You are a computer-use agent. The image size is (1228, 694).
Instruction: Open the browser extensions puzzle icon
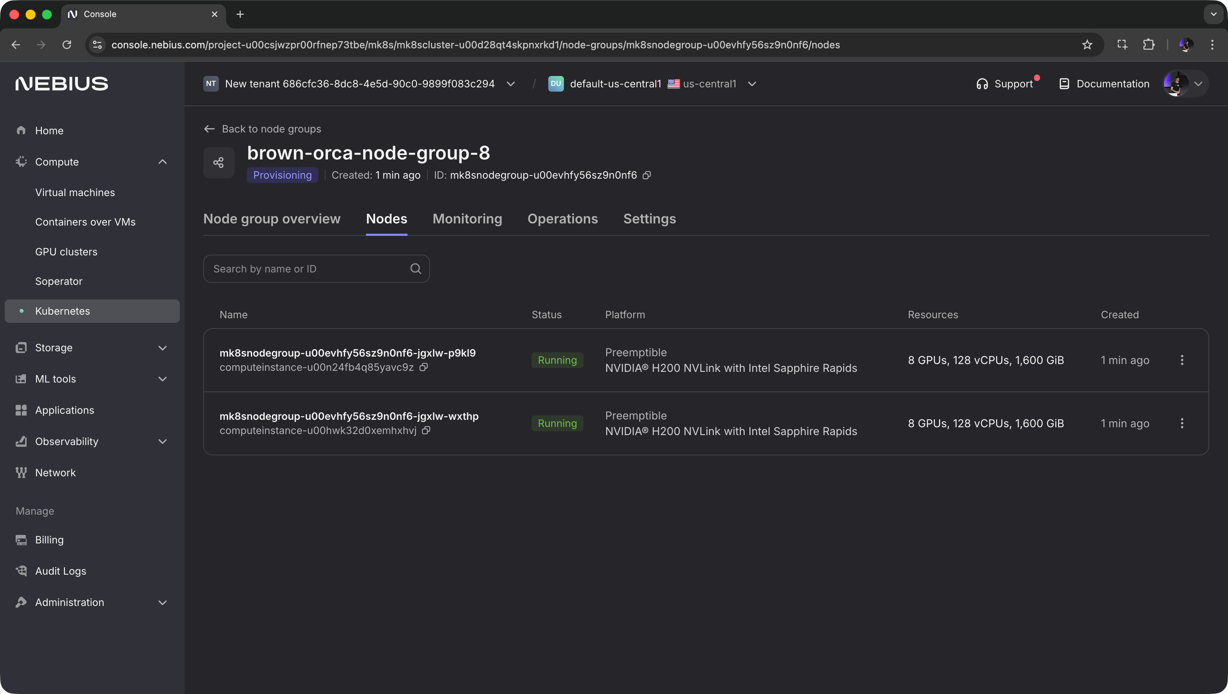point(1148,45)
